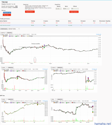Click the red edit tags button

[7, 15]
